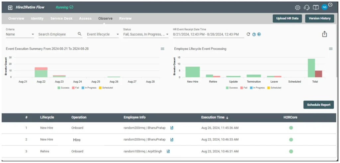Click the New Hire green bar

tap(193, 72)
